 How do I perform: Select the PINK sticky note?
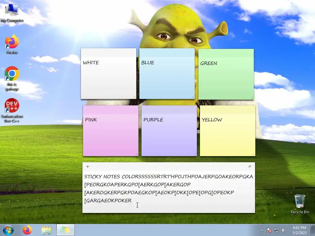[x=111, y=131]
